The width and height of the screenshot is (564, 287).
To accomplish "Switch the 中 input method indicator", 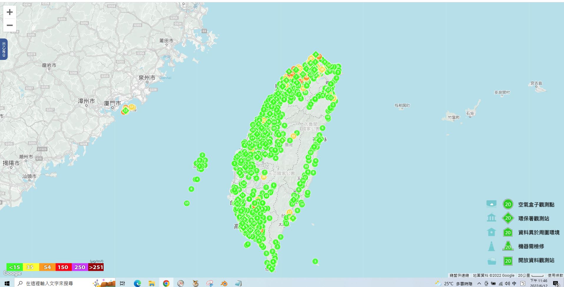I will 514,283.
